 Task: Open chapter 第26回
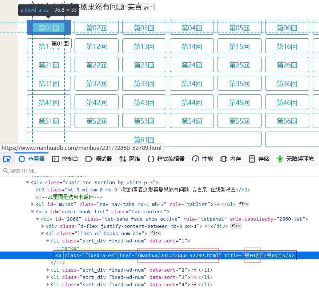(x=287, y=65)
